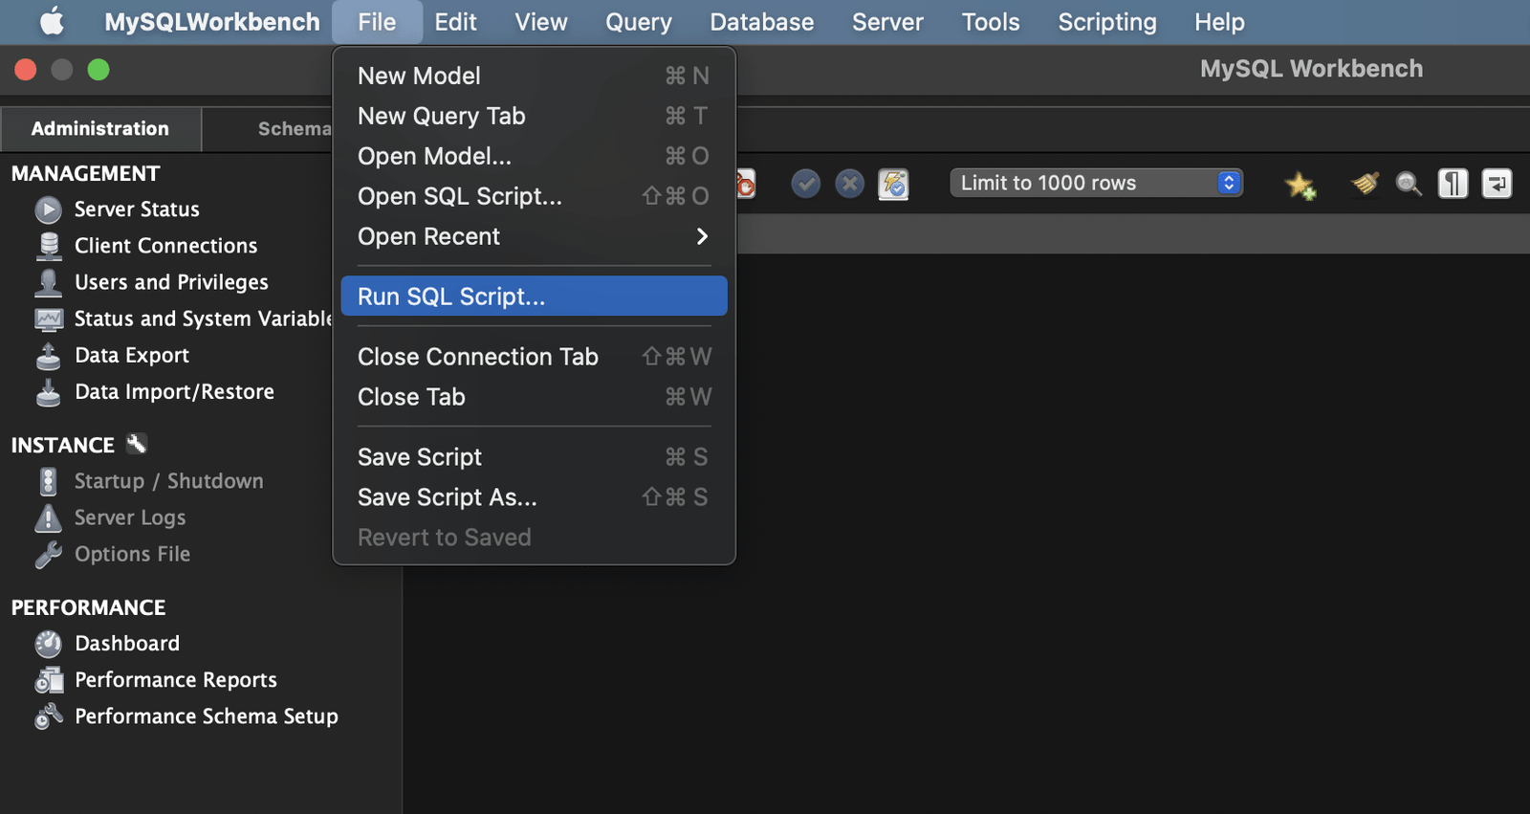Expand the Open Recent submenu
The image size is (1530, 814).
click(x=534, y=236)
